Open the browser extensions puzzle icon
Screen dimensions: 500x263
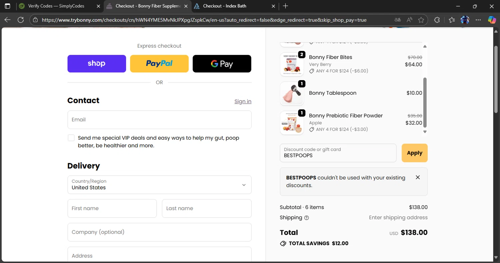pyautogui.click(x=437, y=20)
